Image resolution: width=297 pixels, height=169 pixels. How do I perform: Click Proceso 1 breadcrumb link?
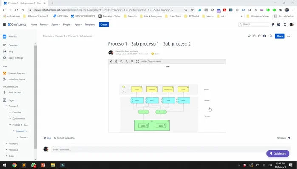click(60, 36)
